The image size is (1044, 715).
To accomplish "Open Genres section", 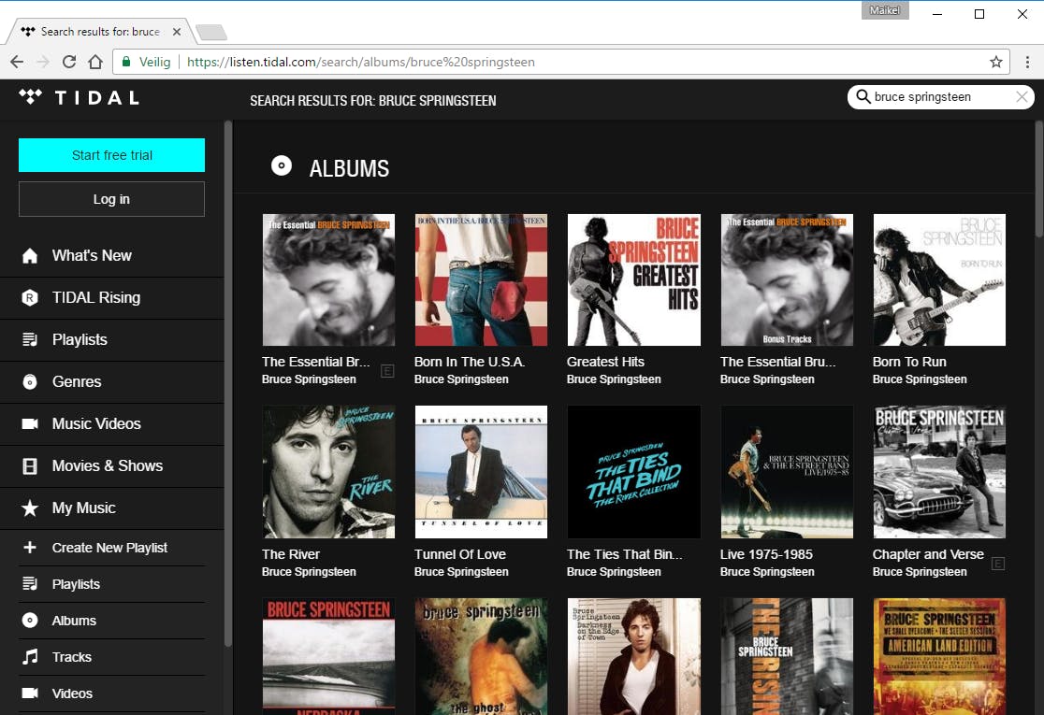I will pos(112,381).
